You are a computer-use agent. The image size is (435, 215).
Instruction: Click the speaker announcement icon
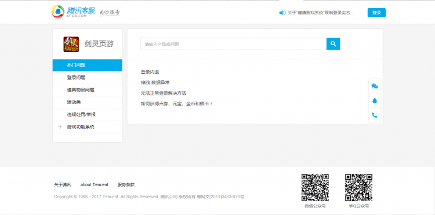[x=282, y=13]
